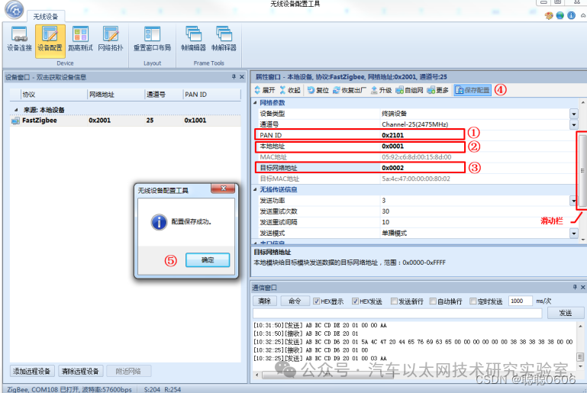Click the 保存配置 save configuration button

tap(473, 90)
